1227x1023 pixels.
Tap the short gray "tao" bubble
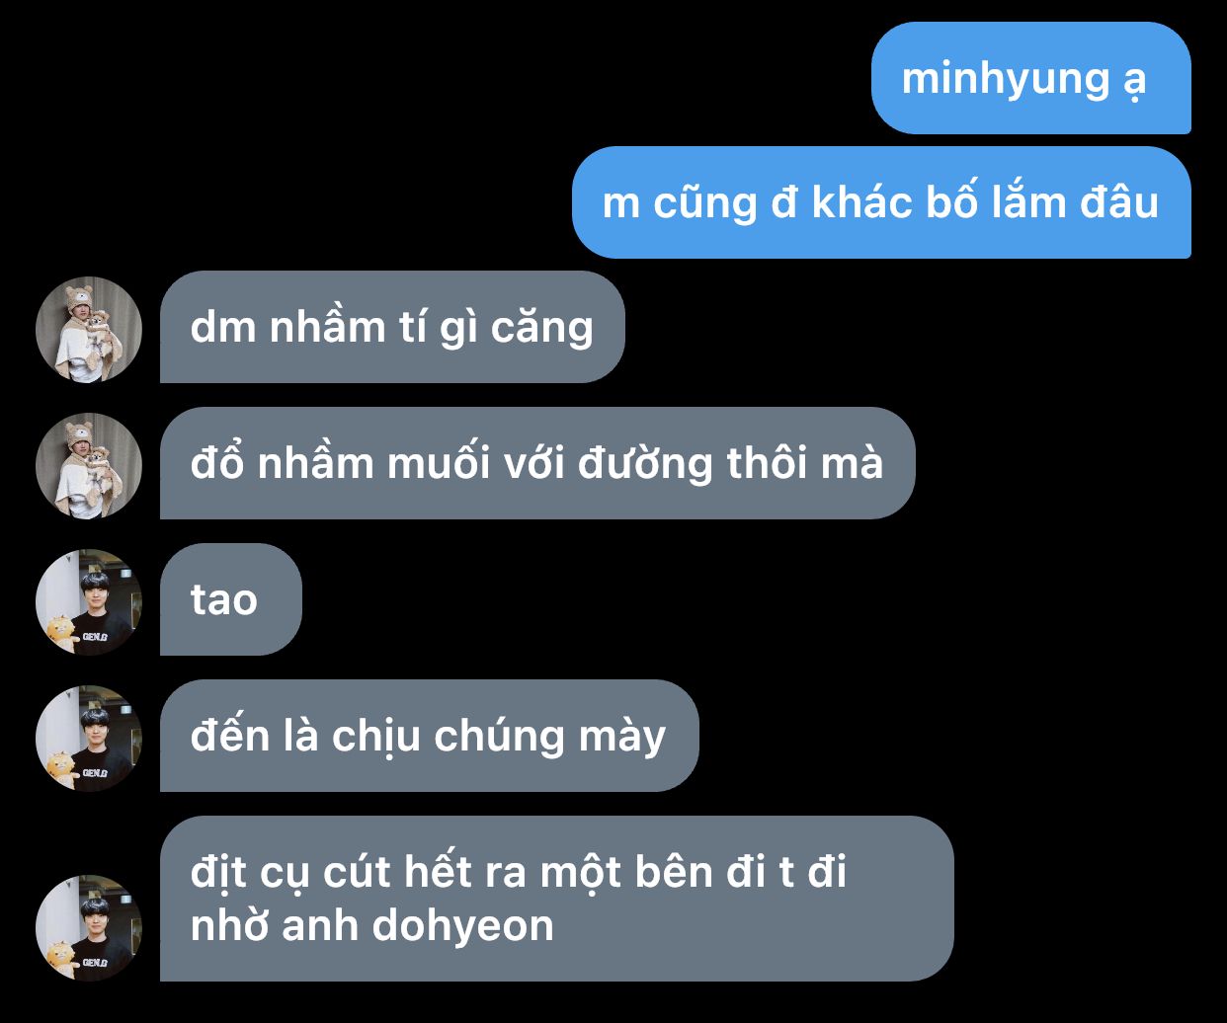click(230, 599)
